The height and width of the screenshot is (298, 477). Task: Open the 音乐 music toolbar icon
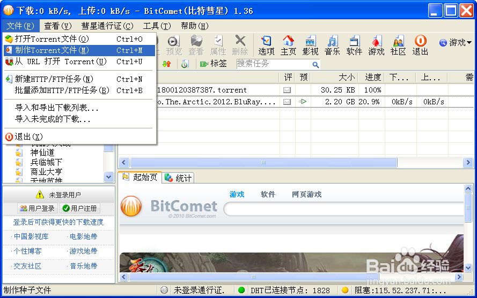click(332, 45)
